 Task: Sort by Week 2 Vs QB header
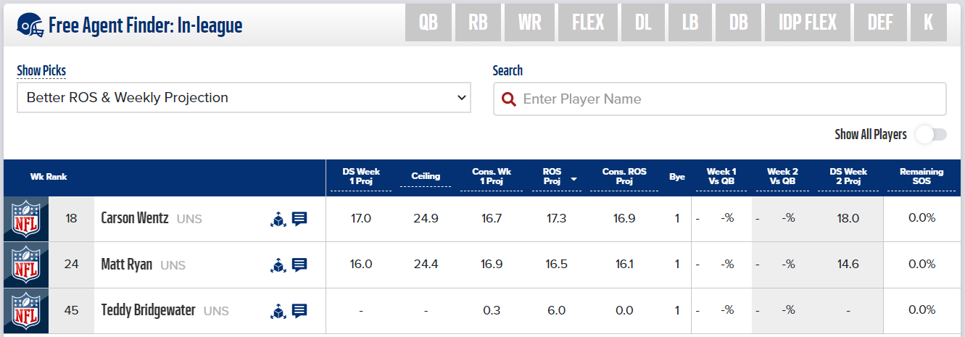pyautogui.click(x=782, y=177)
